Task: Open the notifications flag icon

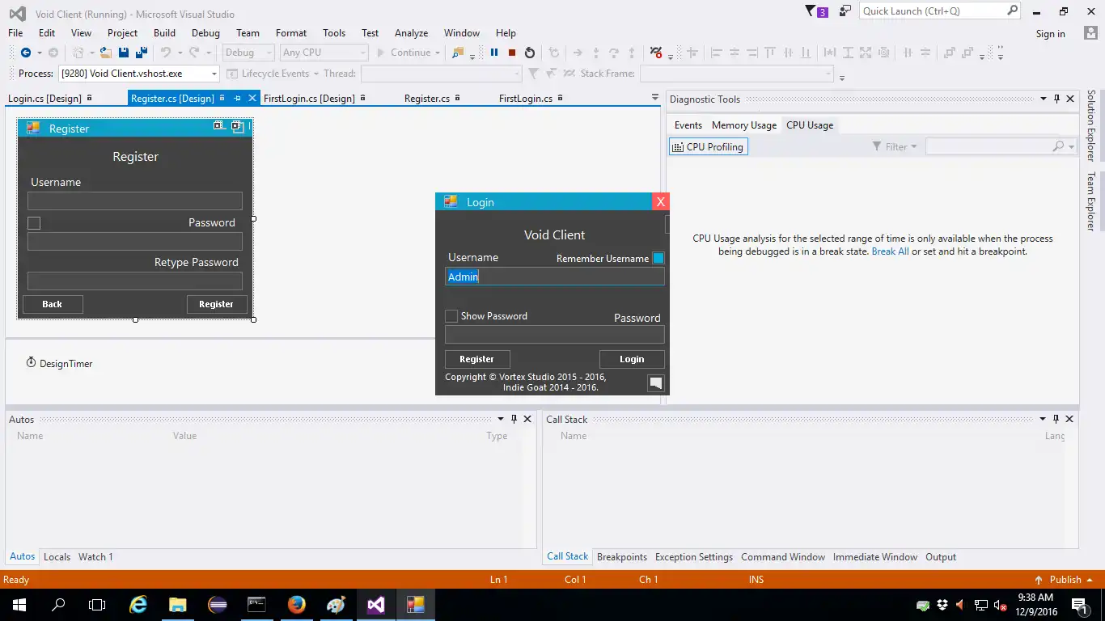Action: [811, 11]
